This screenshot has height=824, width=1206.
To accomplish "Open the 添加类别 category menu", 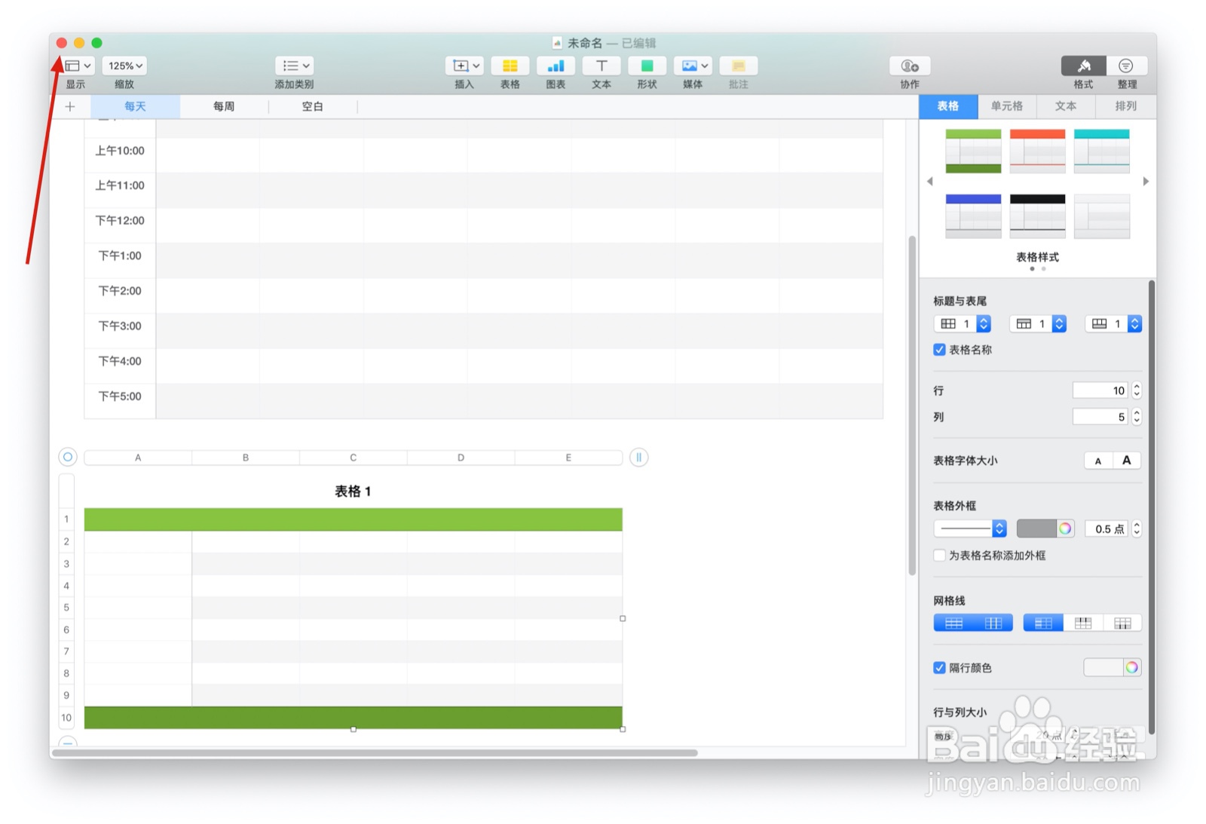I will pos(294,66).
